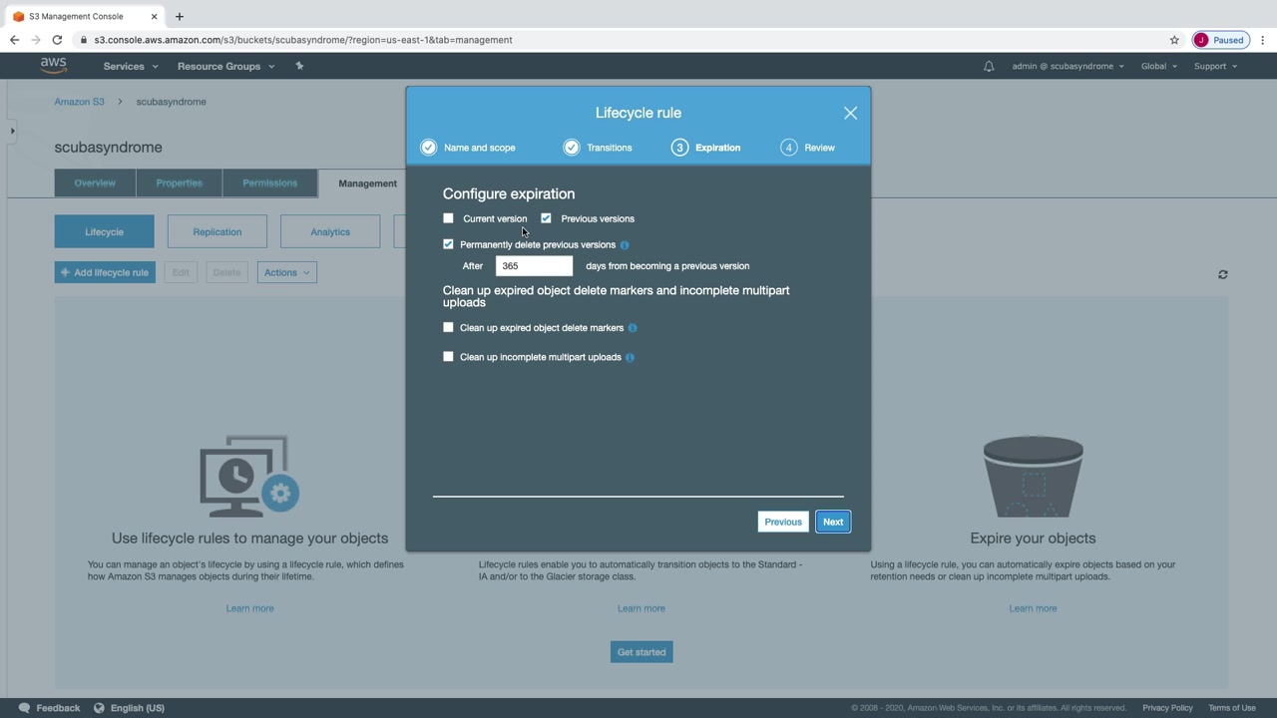1277x718 pixels.
Task: Check Clean up incomplete multipart uploads
Action: (448, 356)
